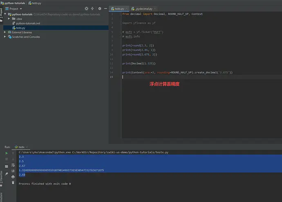Viewport: 282px width, 202px height.
Task: Toggle soft-wrap in the Run console
Action: [x=13, y=165]
